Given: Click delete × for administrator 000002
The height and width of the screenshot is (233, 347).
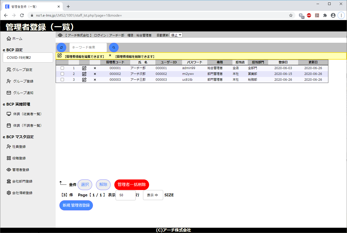Looking at the screenshot, I should coord(95,74).
